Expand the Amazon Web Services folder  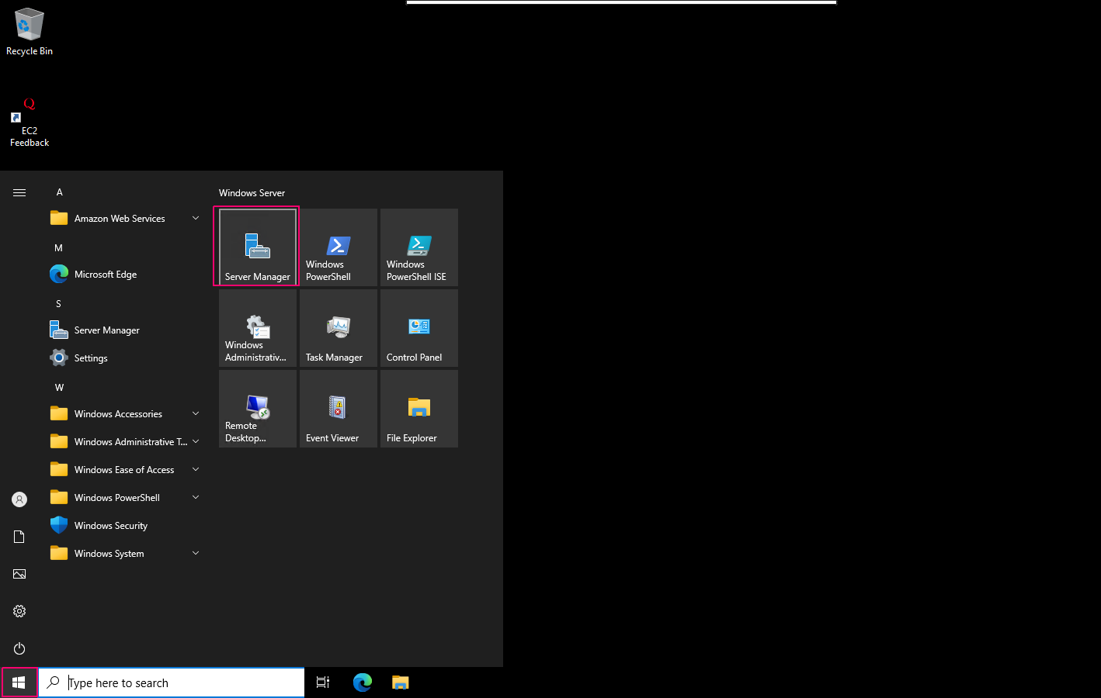pos(124,219)
